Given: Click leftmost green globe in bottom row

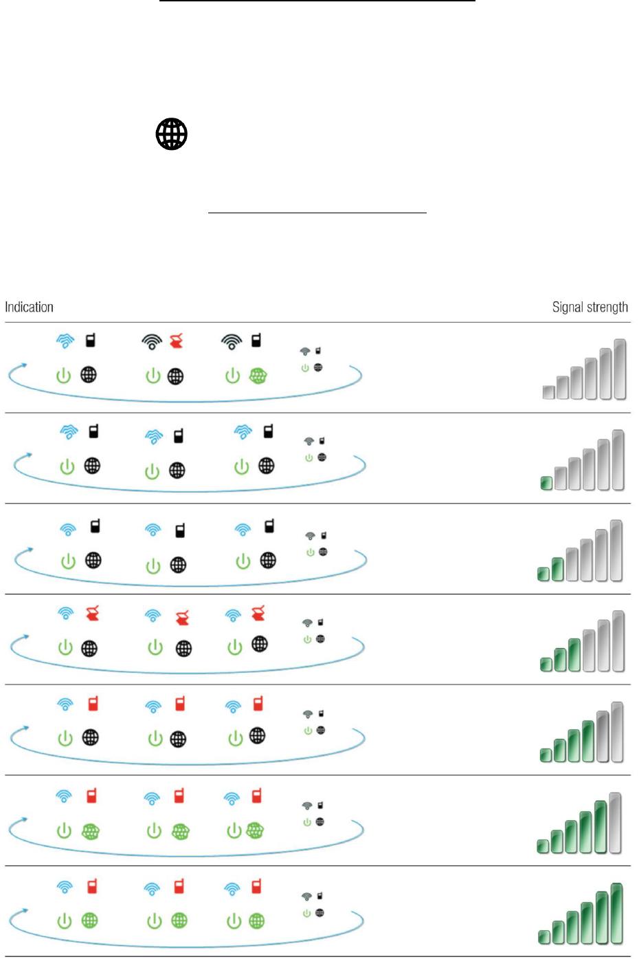Looking at the screenshot, I should tap(90, 920).
